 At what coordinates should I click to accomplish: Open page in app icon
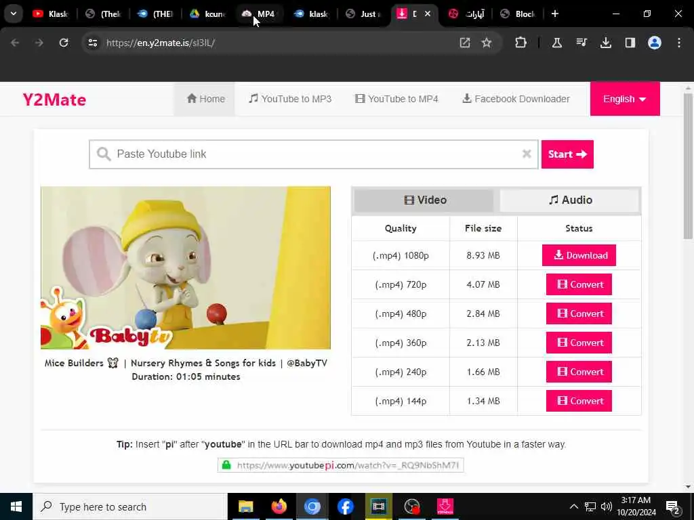coord(465,43)
